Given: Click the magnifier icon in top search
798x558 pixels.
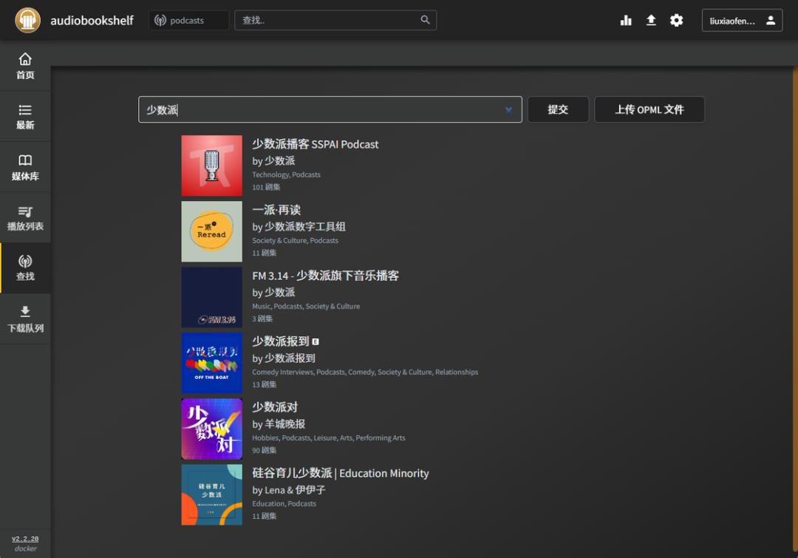Looking at the screenshot, I should pos(425,20).
